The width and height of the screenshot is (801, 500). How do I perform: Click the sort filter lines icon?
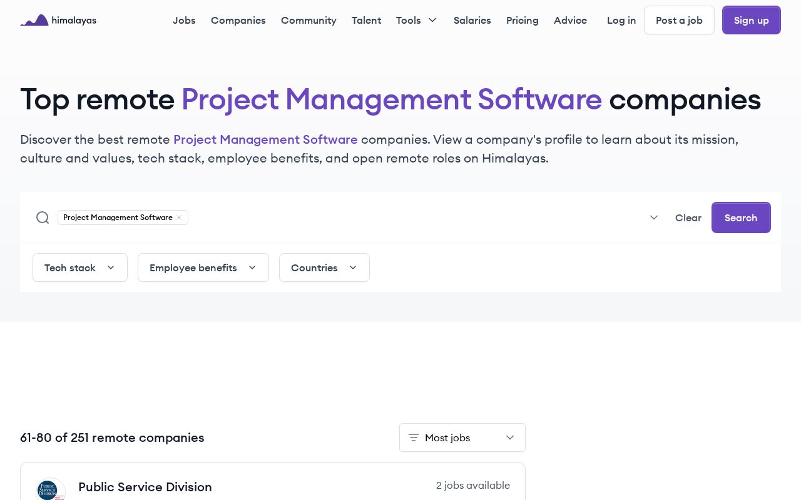413,437
